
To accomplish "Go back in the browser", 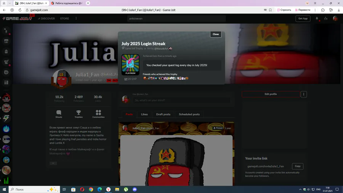I will click(4, 10).
